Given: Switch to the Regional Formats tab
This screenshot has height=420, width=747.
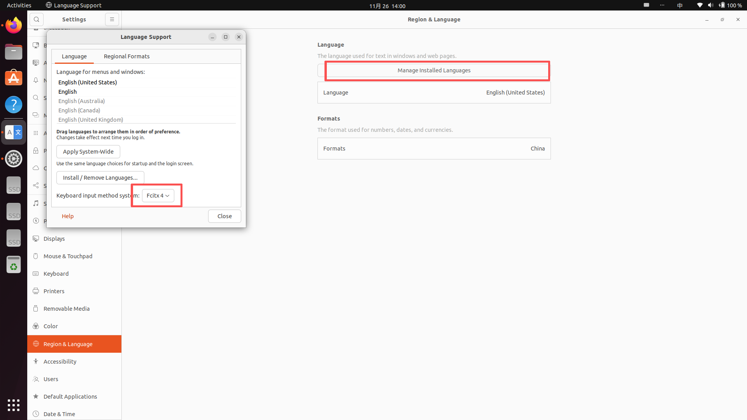Looking at the screenshot, I should (x=126, y=56).
